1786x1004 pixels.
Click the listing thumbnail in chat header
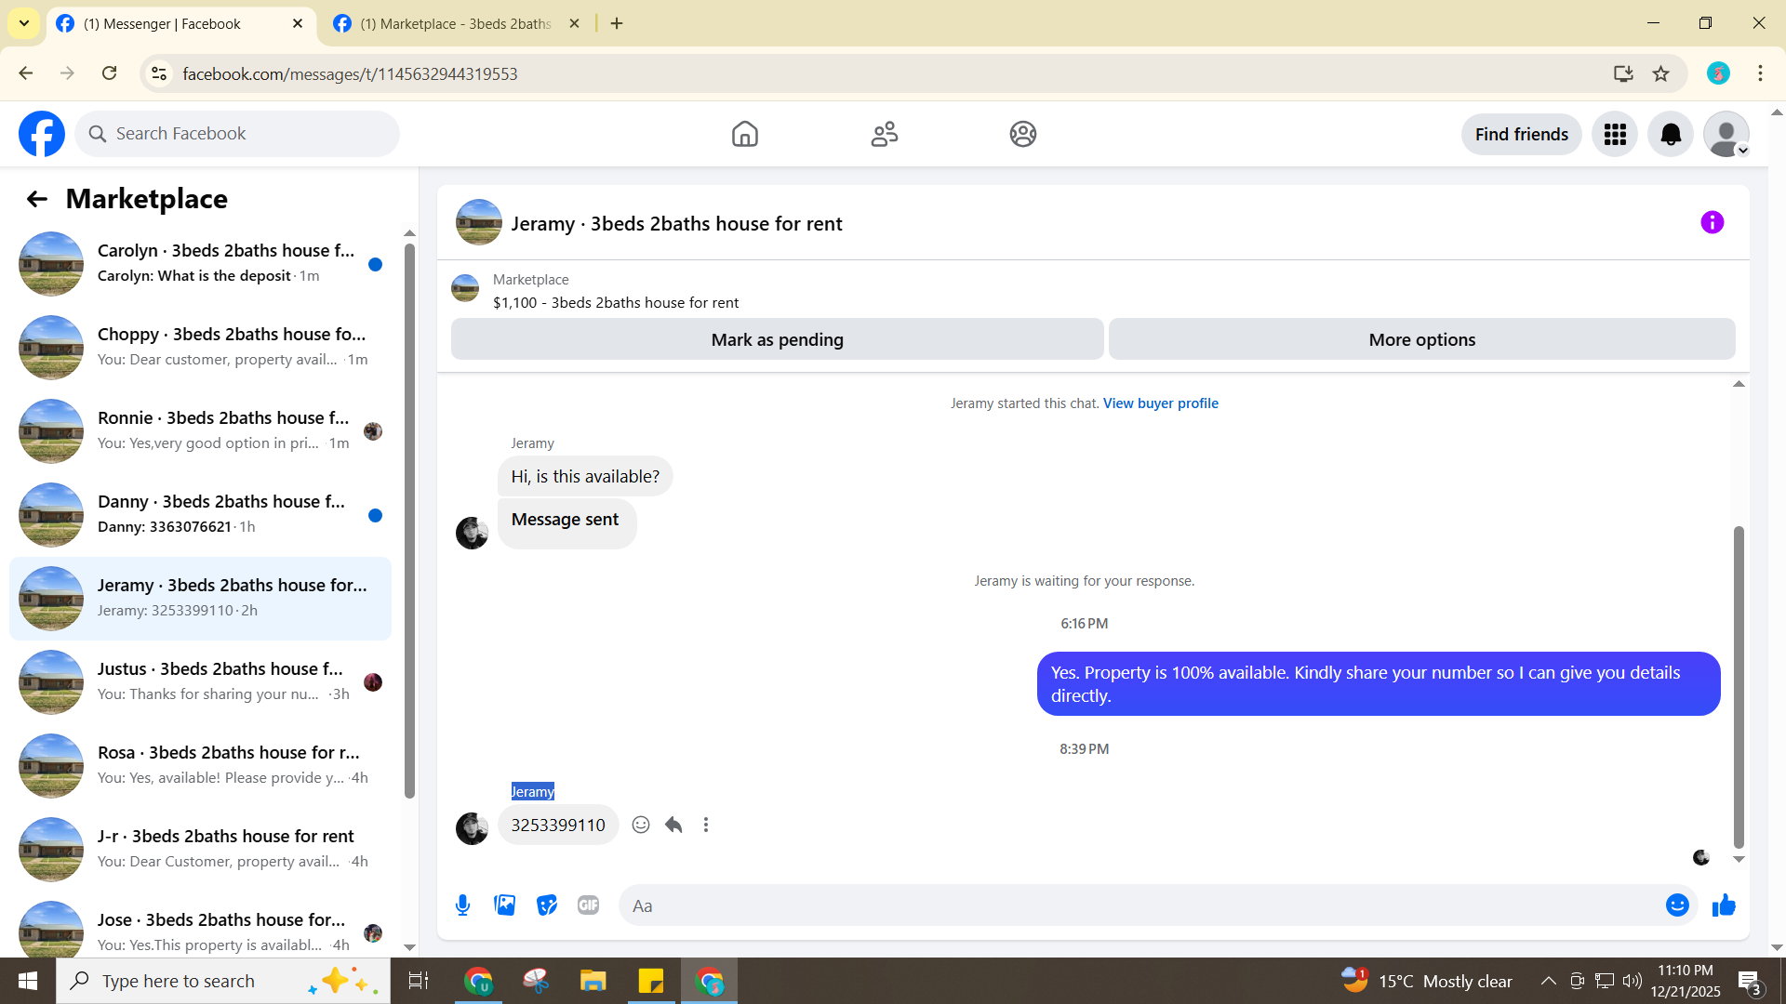[x=479, y=223]
